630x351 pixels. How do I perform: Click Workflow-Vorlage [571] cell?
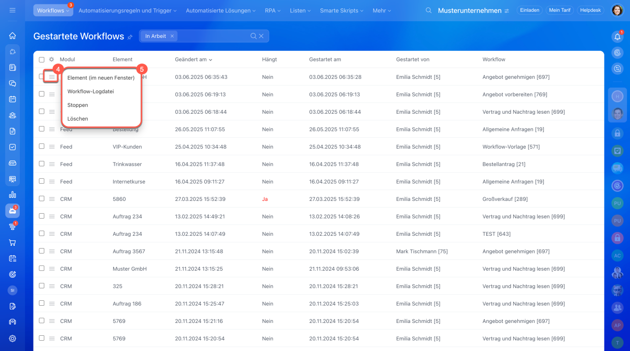coord(511,147)
